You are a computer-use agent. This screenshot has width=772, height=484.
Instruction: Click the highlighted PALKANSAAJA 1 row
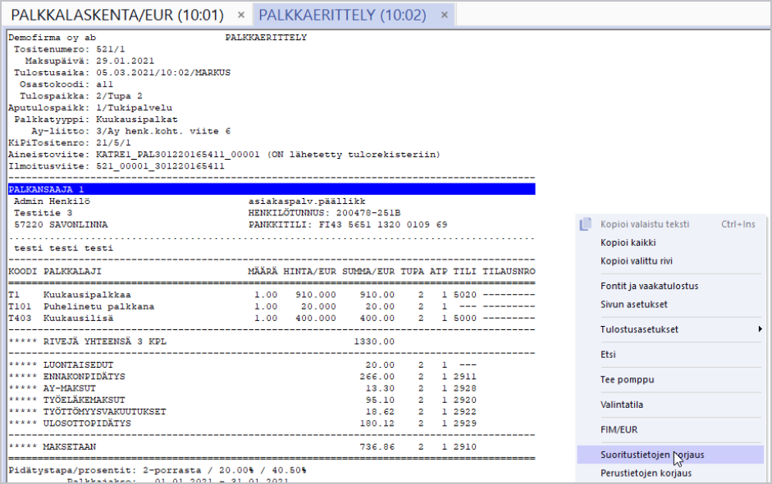pyautogui.click(x=271, y=189)
